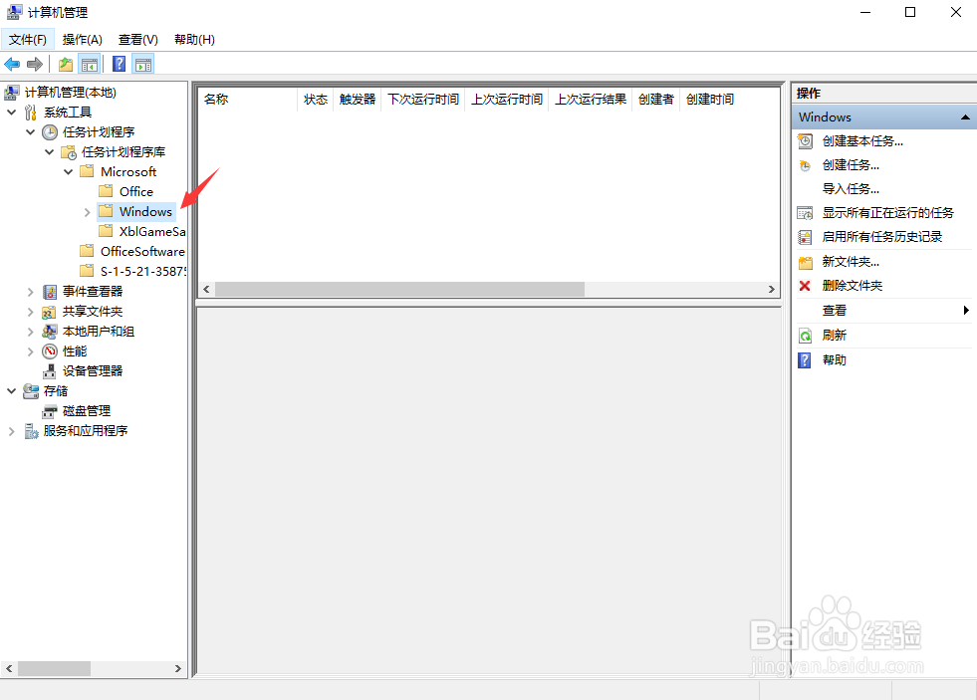The width and height of the screenshot is (977, 700).
Task: Sort by the 下次运行时间 column header
Action: pyautogui.click(x=423, y=99)
